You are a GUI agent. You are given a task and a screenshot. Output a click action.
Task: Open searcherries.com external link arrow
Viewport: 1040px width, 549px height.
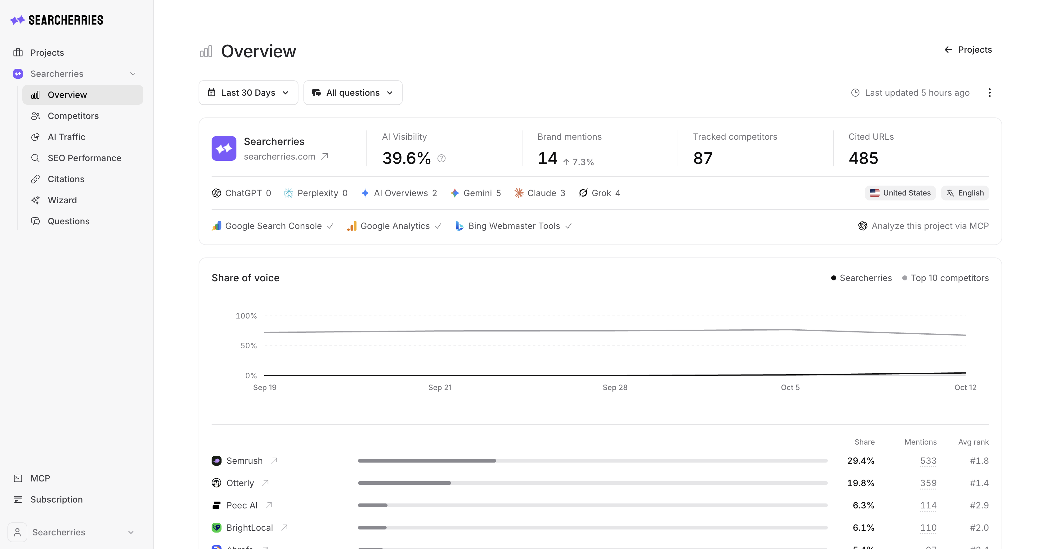point(324,156)
